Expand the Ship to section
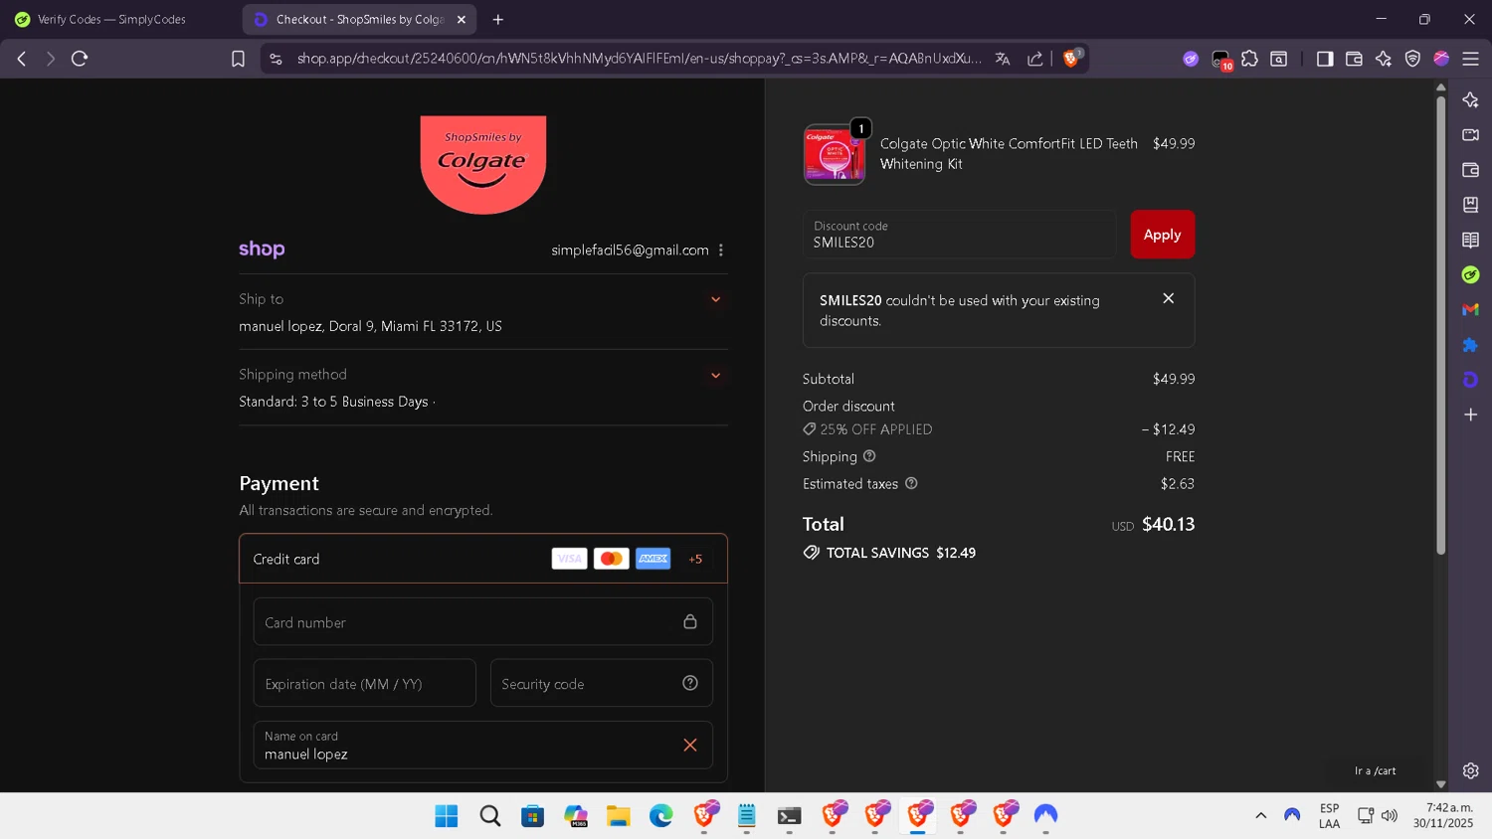1492x839 pixels. 715,299
